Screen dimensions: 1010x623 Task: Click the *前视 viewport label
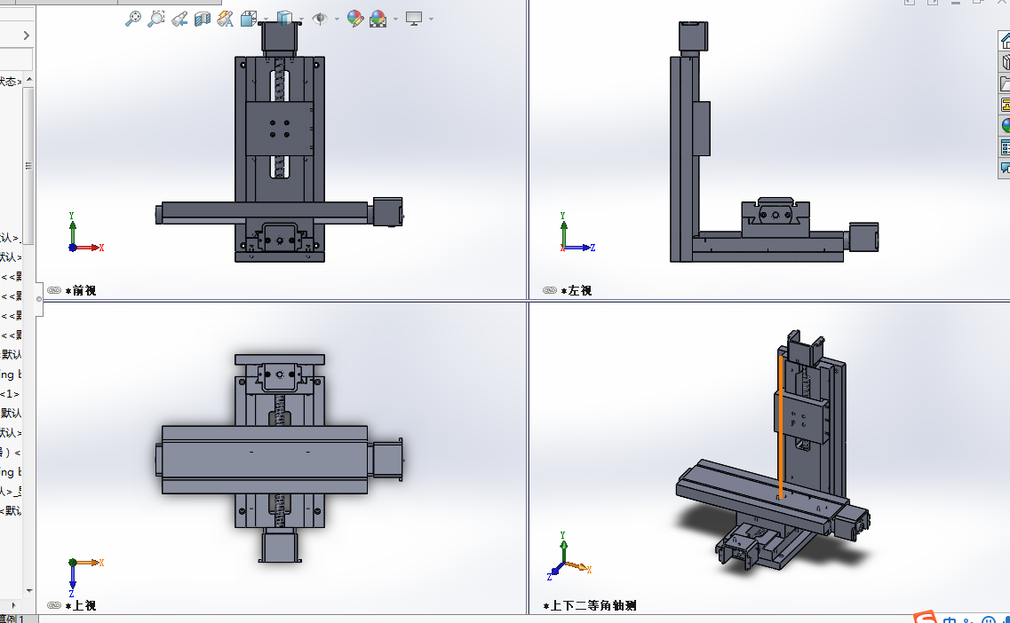coord(81,291)
